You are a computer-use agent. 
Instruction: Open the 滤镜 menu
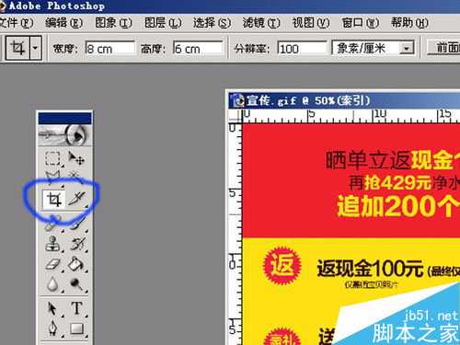point(261,23)
